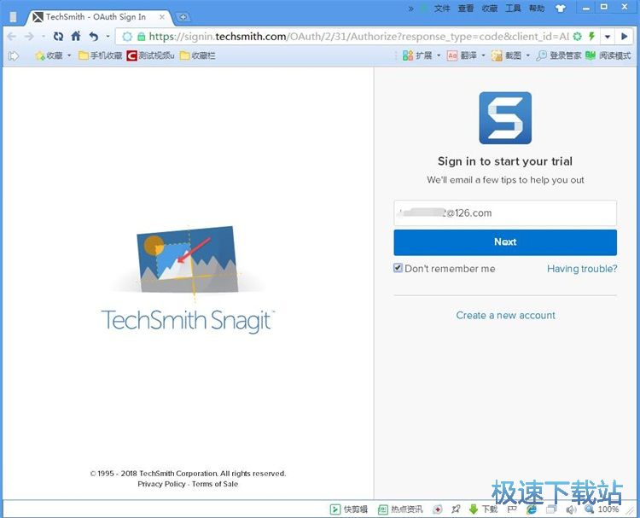Open the 收藏 menu in title bar
This screenshot has height=518, width=640.
click(490, 9)
